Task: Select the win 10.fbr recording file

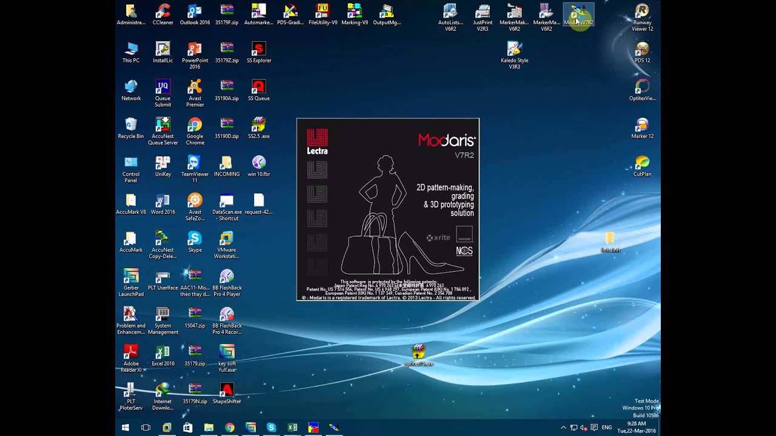Action: pyautogui.click(x=259, y=166)
